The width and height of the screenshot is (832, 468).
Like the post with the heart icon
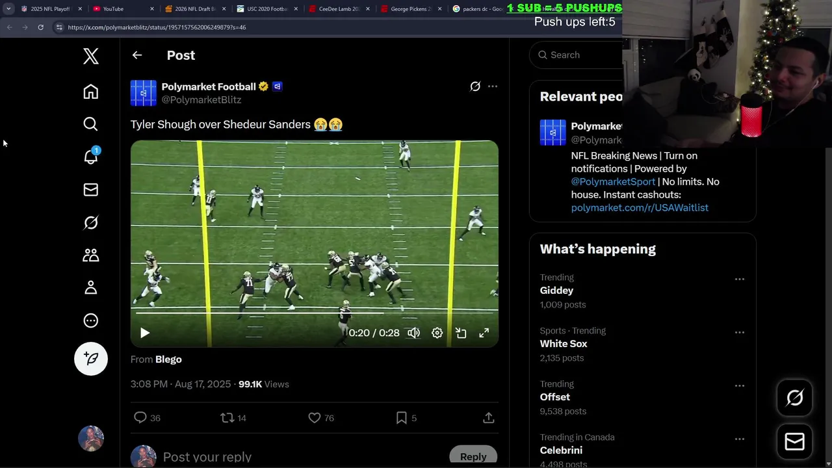coord(321,418)
